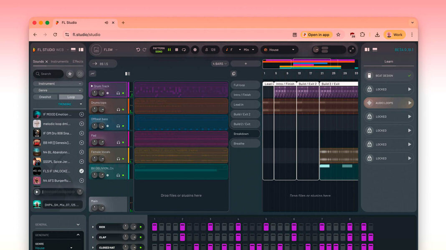
Task: Click the undo arrow in the toolbar
Action: (x=138, y=50)
